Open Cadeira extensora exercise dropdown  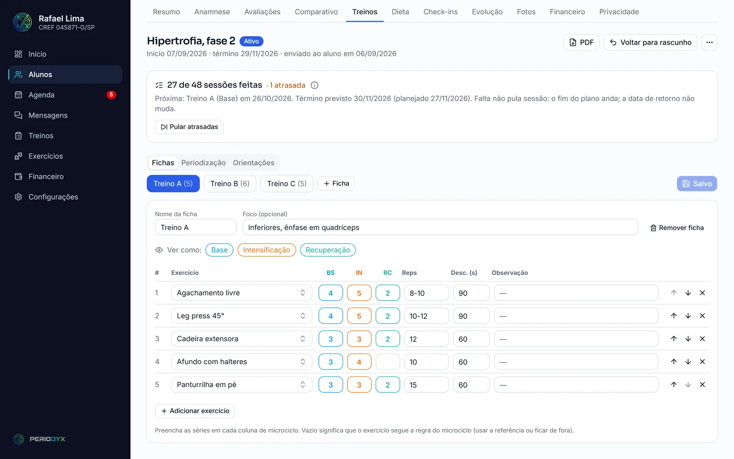tap(242, 339)
